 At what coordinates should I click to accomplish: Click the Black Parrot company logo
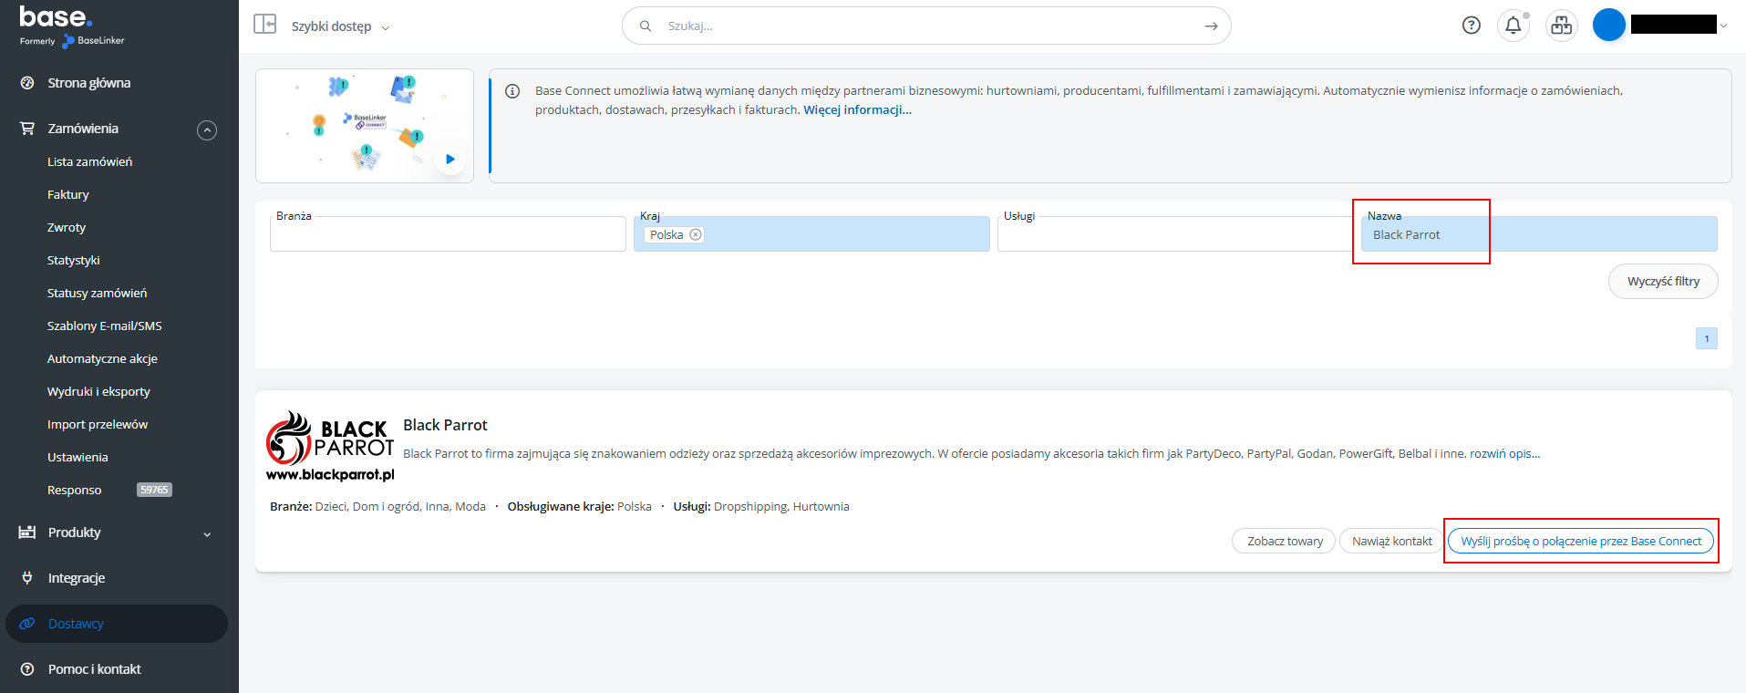330,446
